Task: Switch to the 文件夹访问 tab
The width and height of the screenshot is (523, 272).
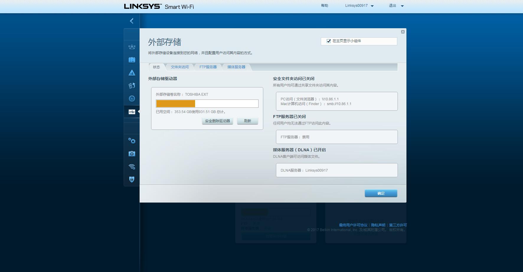Action: [x=179, y=67]
